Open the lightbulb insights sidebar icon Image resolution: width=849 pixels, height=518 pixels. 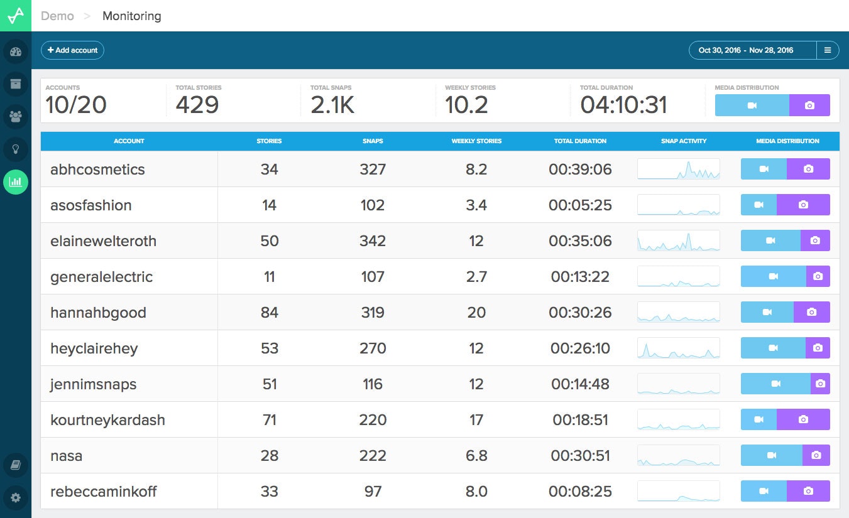pyautogui.click(x=16, y=149)
